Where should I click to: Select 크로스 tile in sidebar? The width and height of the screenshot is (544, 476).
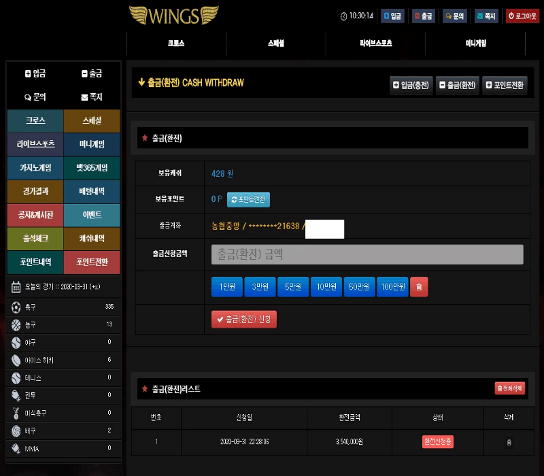coord(35,121)
